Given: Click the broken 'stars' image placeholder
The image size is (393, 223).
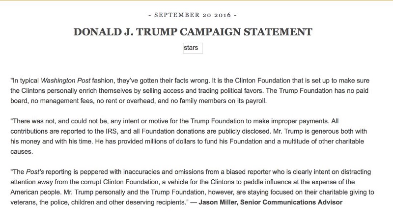Looking at the screenshot, I should point(193,48).
